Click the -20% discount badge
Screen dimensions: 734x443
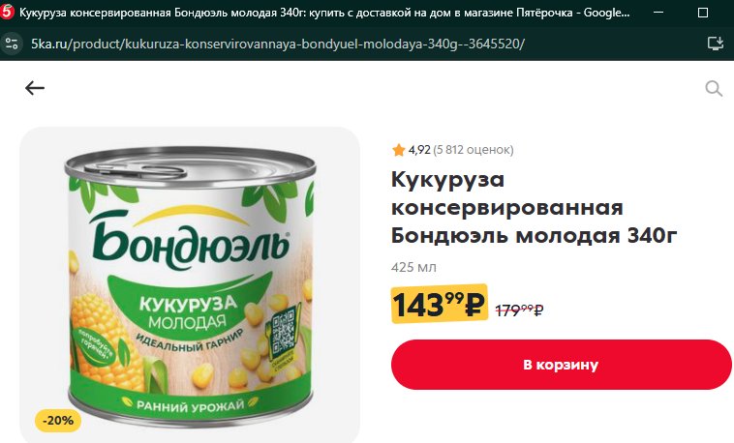point(58,421)
